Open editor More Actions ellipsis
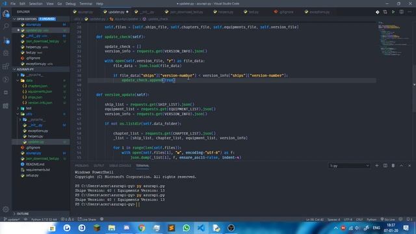This screenshot has height=234, width=416. [x=409, y=12]
